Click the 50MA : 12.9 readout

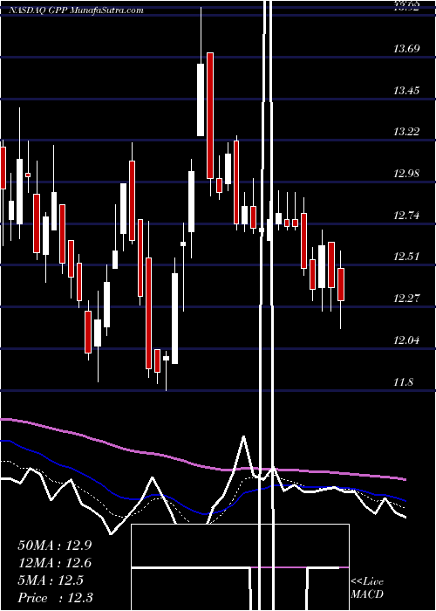tap(55, 546)
